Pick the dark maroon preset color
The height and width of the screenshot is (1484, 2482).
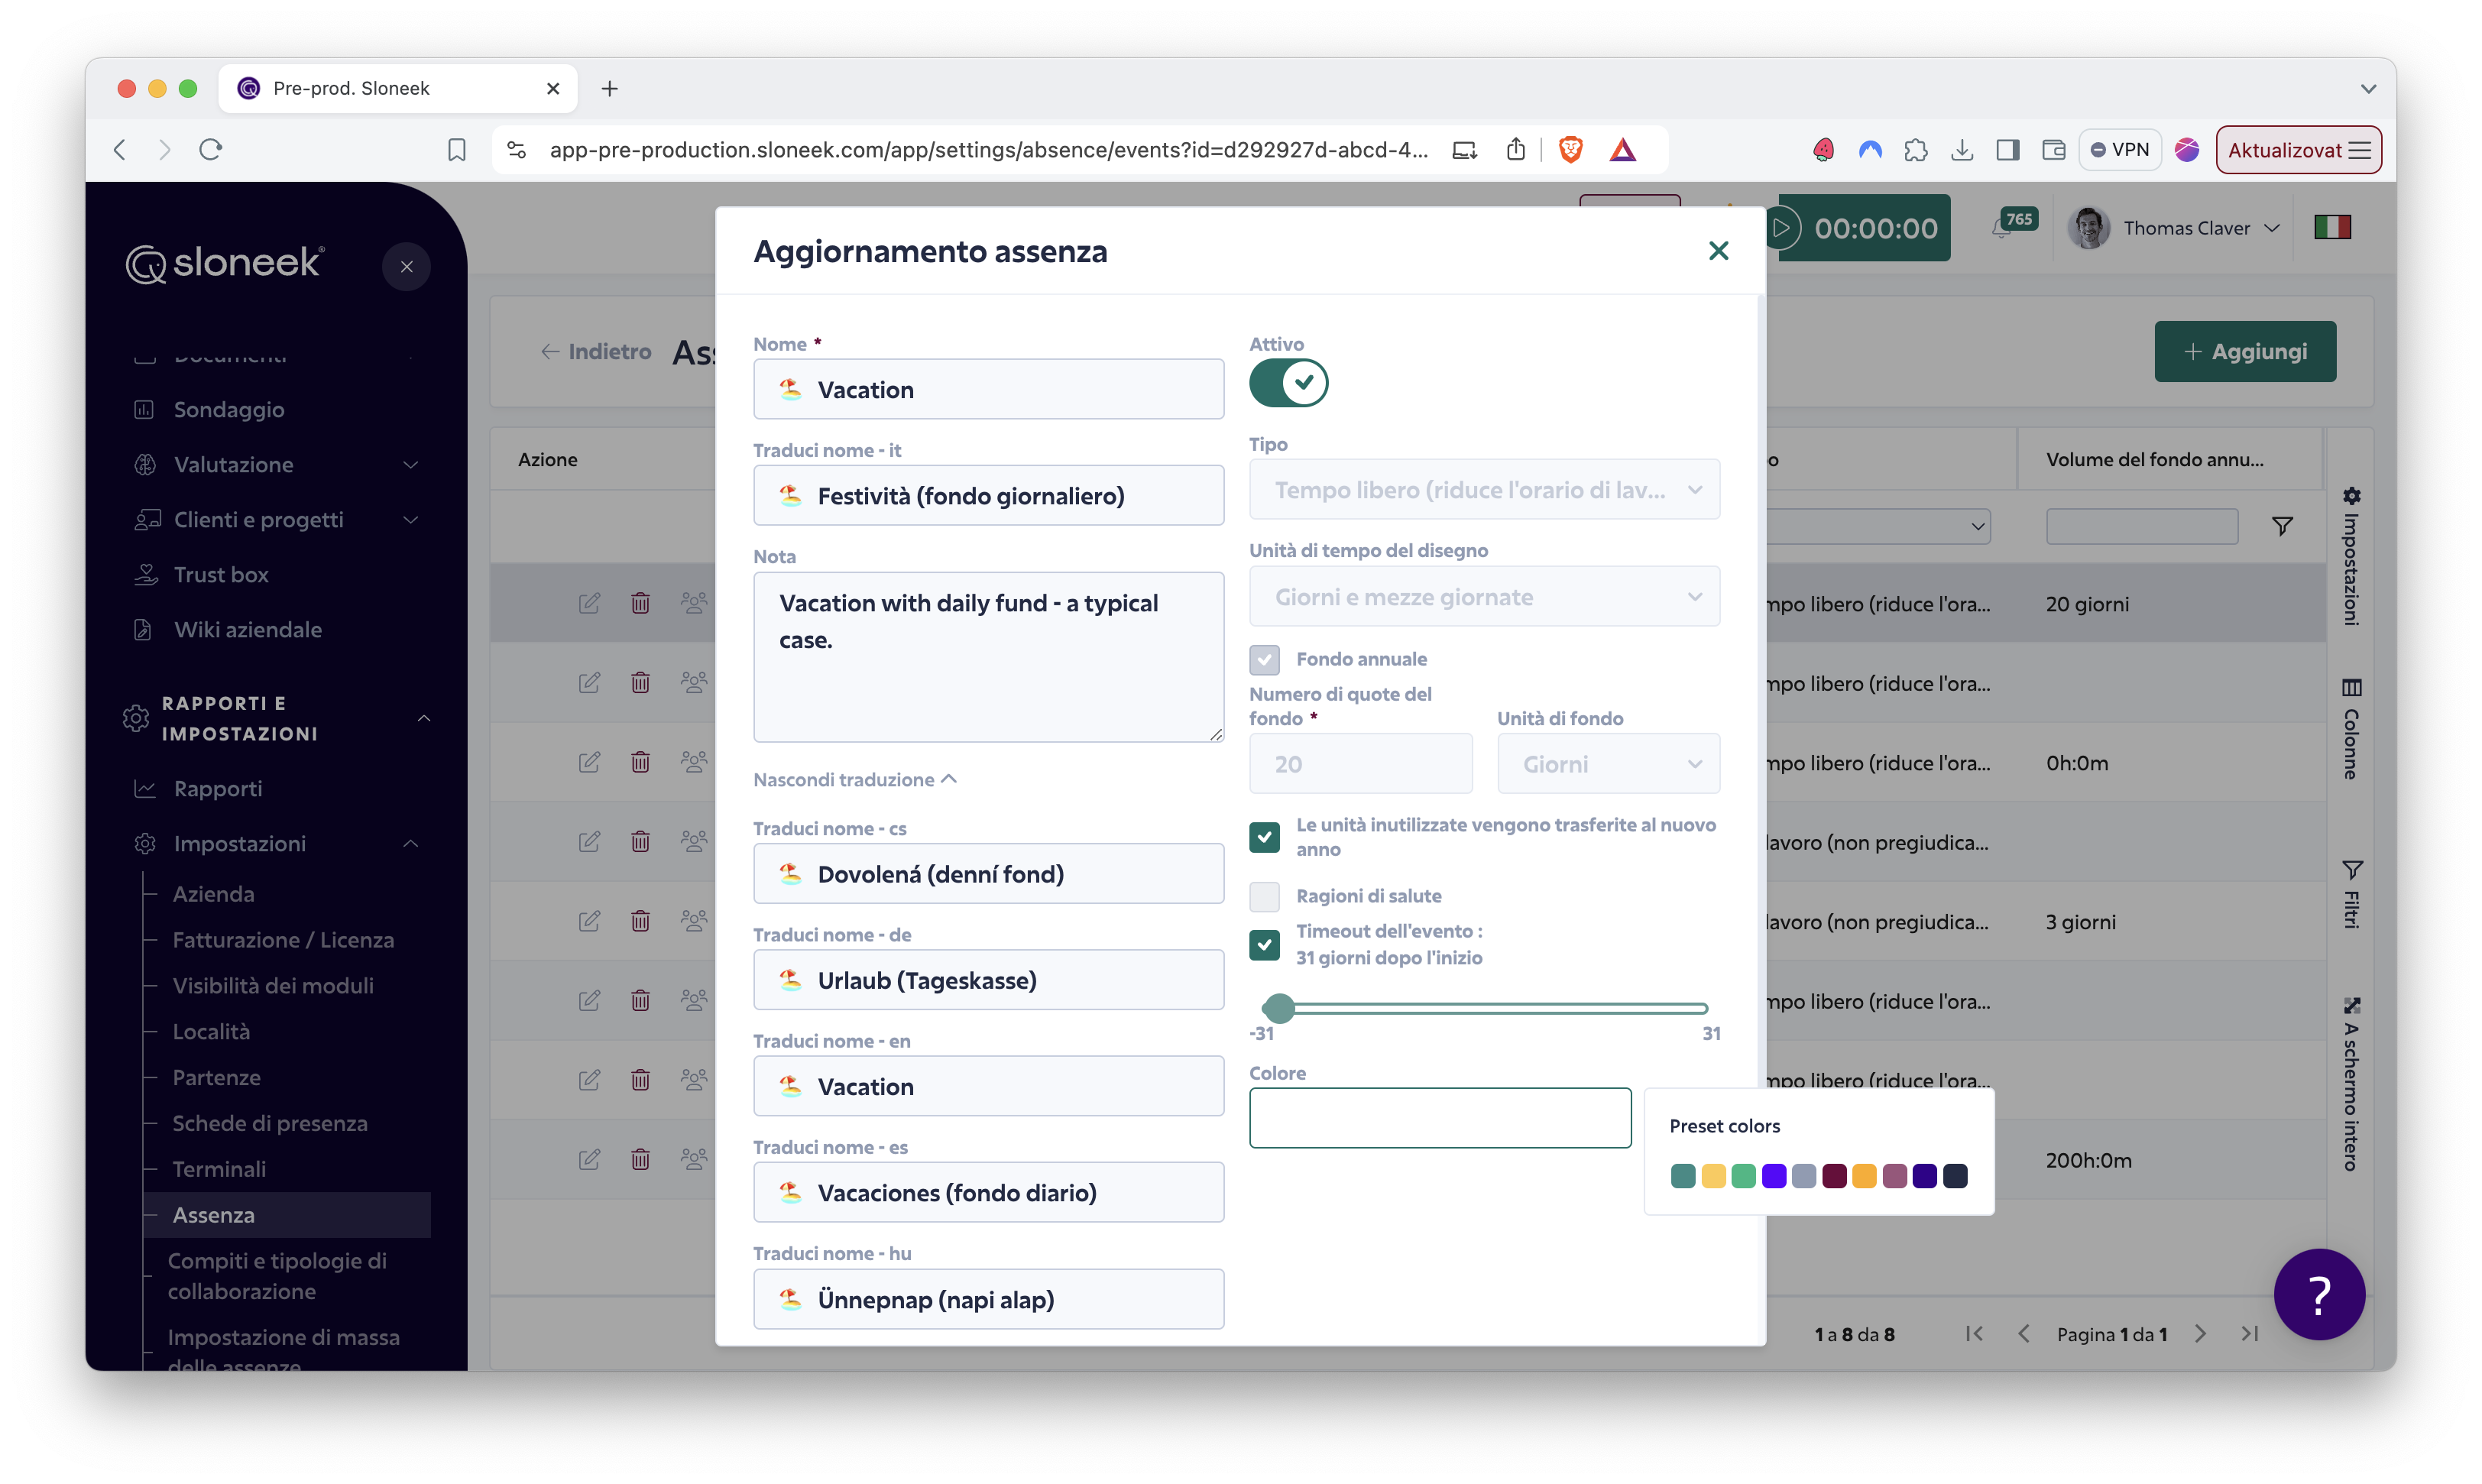pyautogui.click(x=1834, y=1176)
